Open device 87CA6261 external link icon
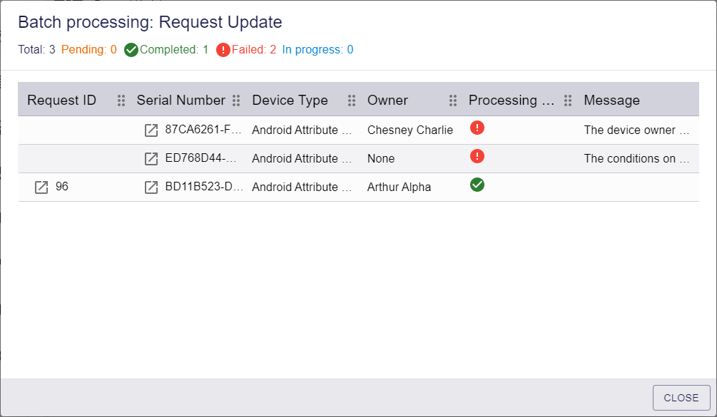The image size is (717, 417). (151, 130)
